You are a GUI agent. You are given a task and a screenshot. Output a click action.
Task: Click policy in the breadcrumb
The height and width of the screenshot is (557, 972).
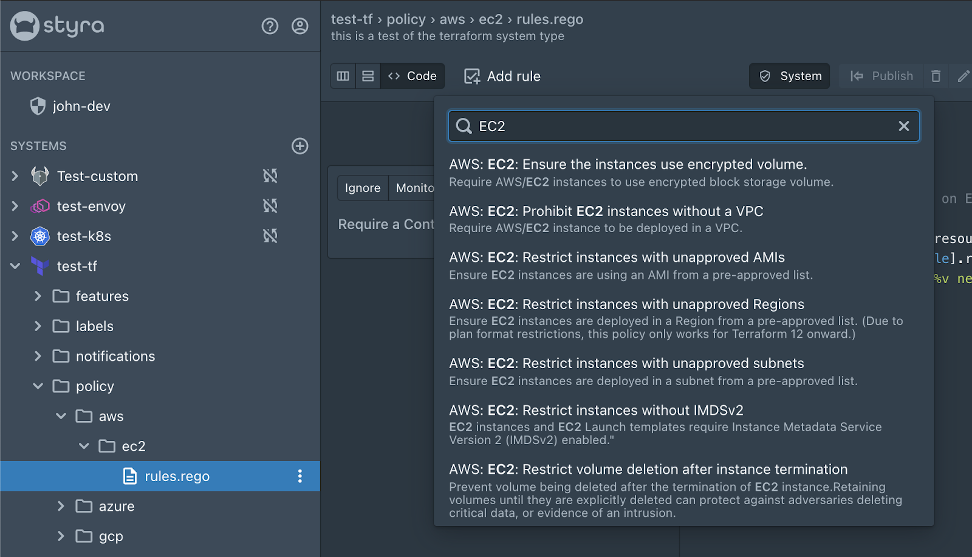coord(406,19)
